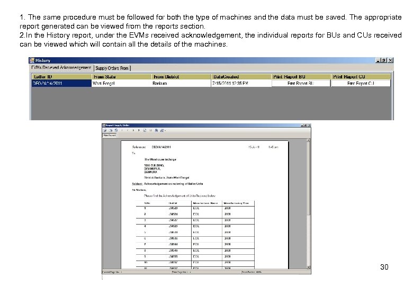Click the Print Report BU column header
413x286 pixels.
(301, 77)
